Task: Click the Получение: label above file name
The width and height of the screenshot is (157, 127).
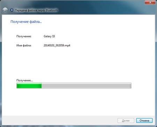Action: (24, 36)
